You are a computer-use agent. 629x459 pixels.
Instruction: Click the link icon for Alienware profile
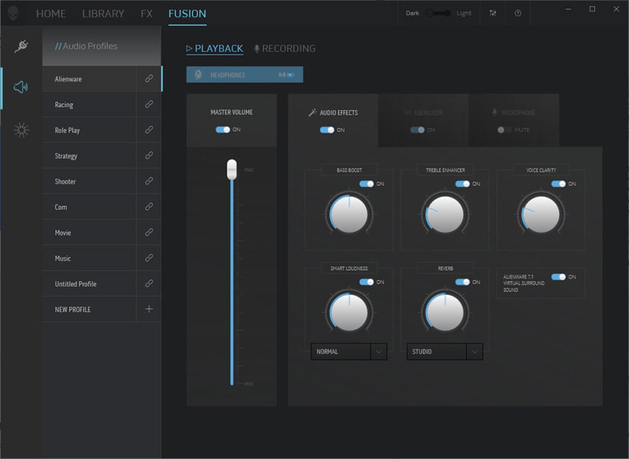tap(149, 78)
